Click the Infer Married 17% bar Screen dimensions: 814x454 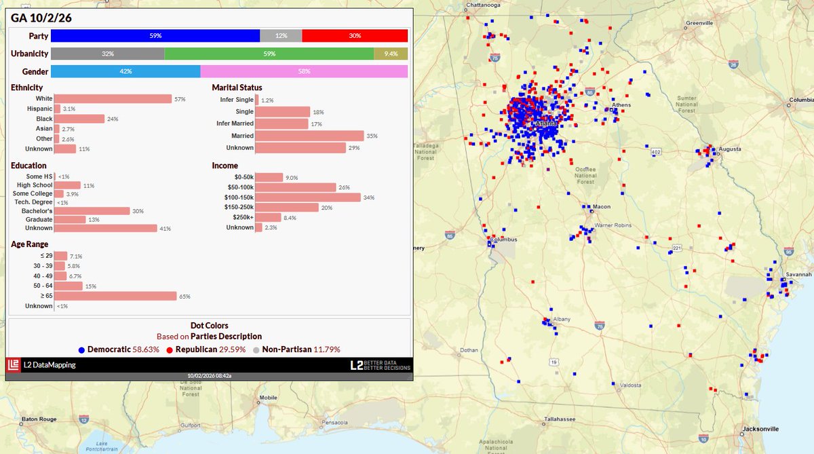point(282,124)
